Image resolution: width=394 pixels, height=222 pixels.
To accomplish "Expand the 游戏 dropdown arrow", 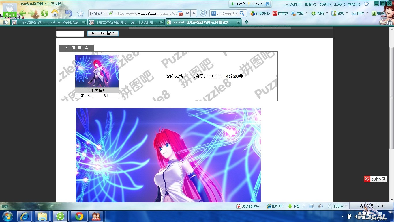I will click(347, 13).
